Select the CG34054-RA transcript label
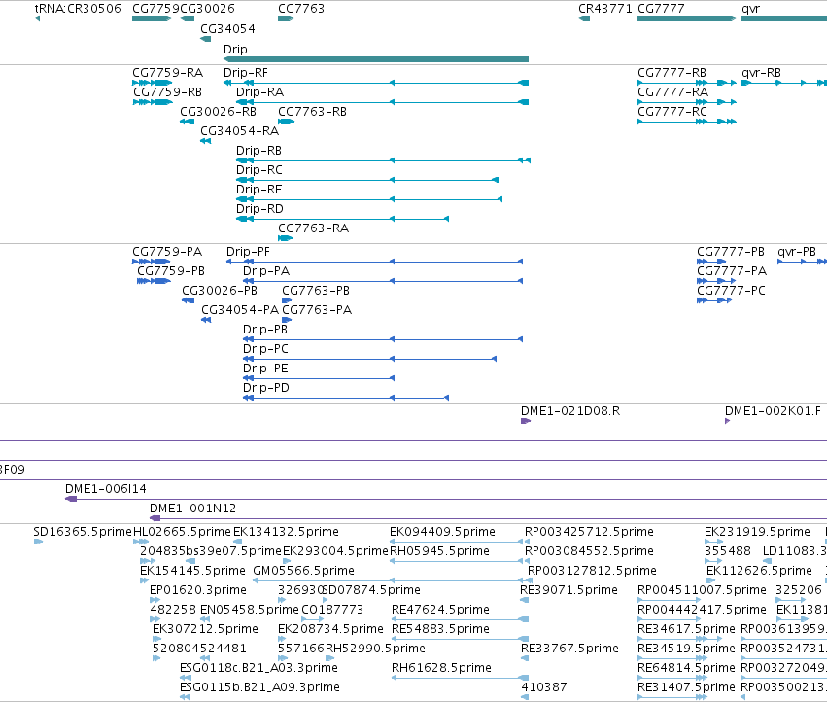This screenshot has width=827, height=702. 239,131
